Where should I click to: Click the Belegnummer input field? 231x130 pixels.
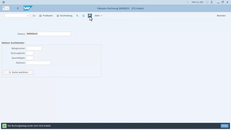(x=34, y=48)
